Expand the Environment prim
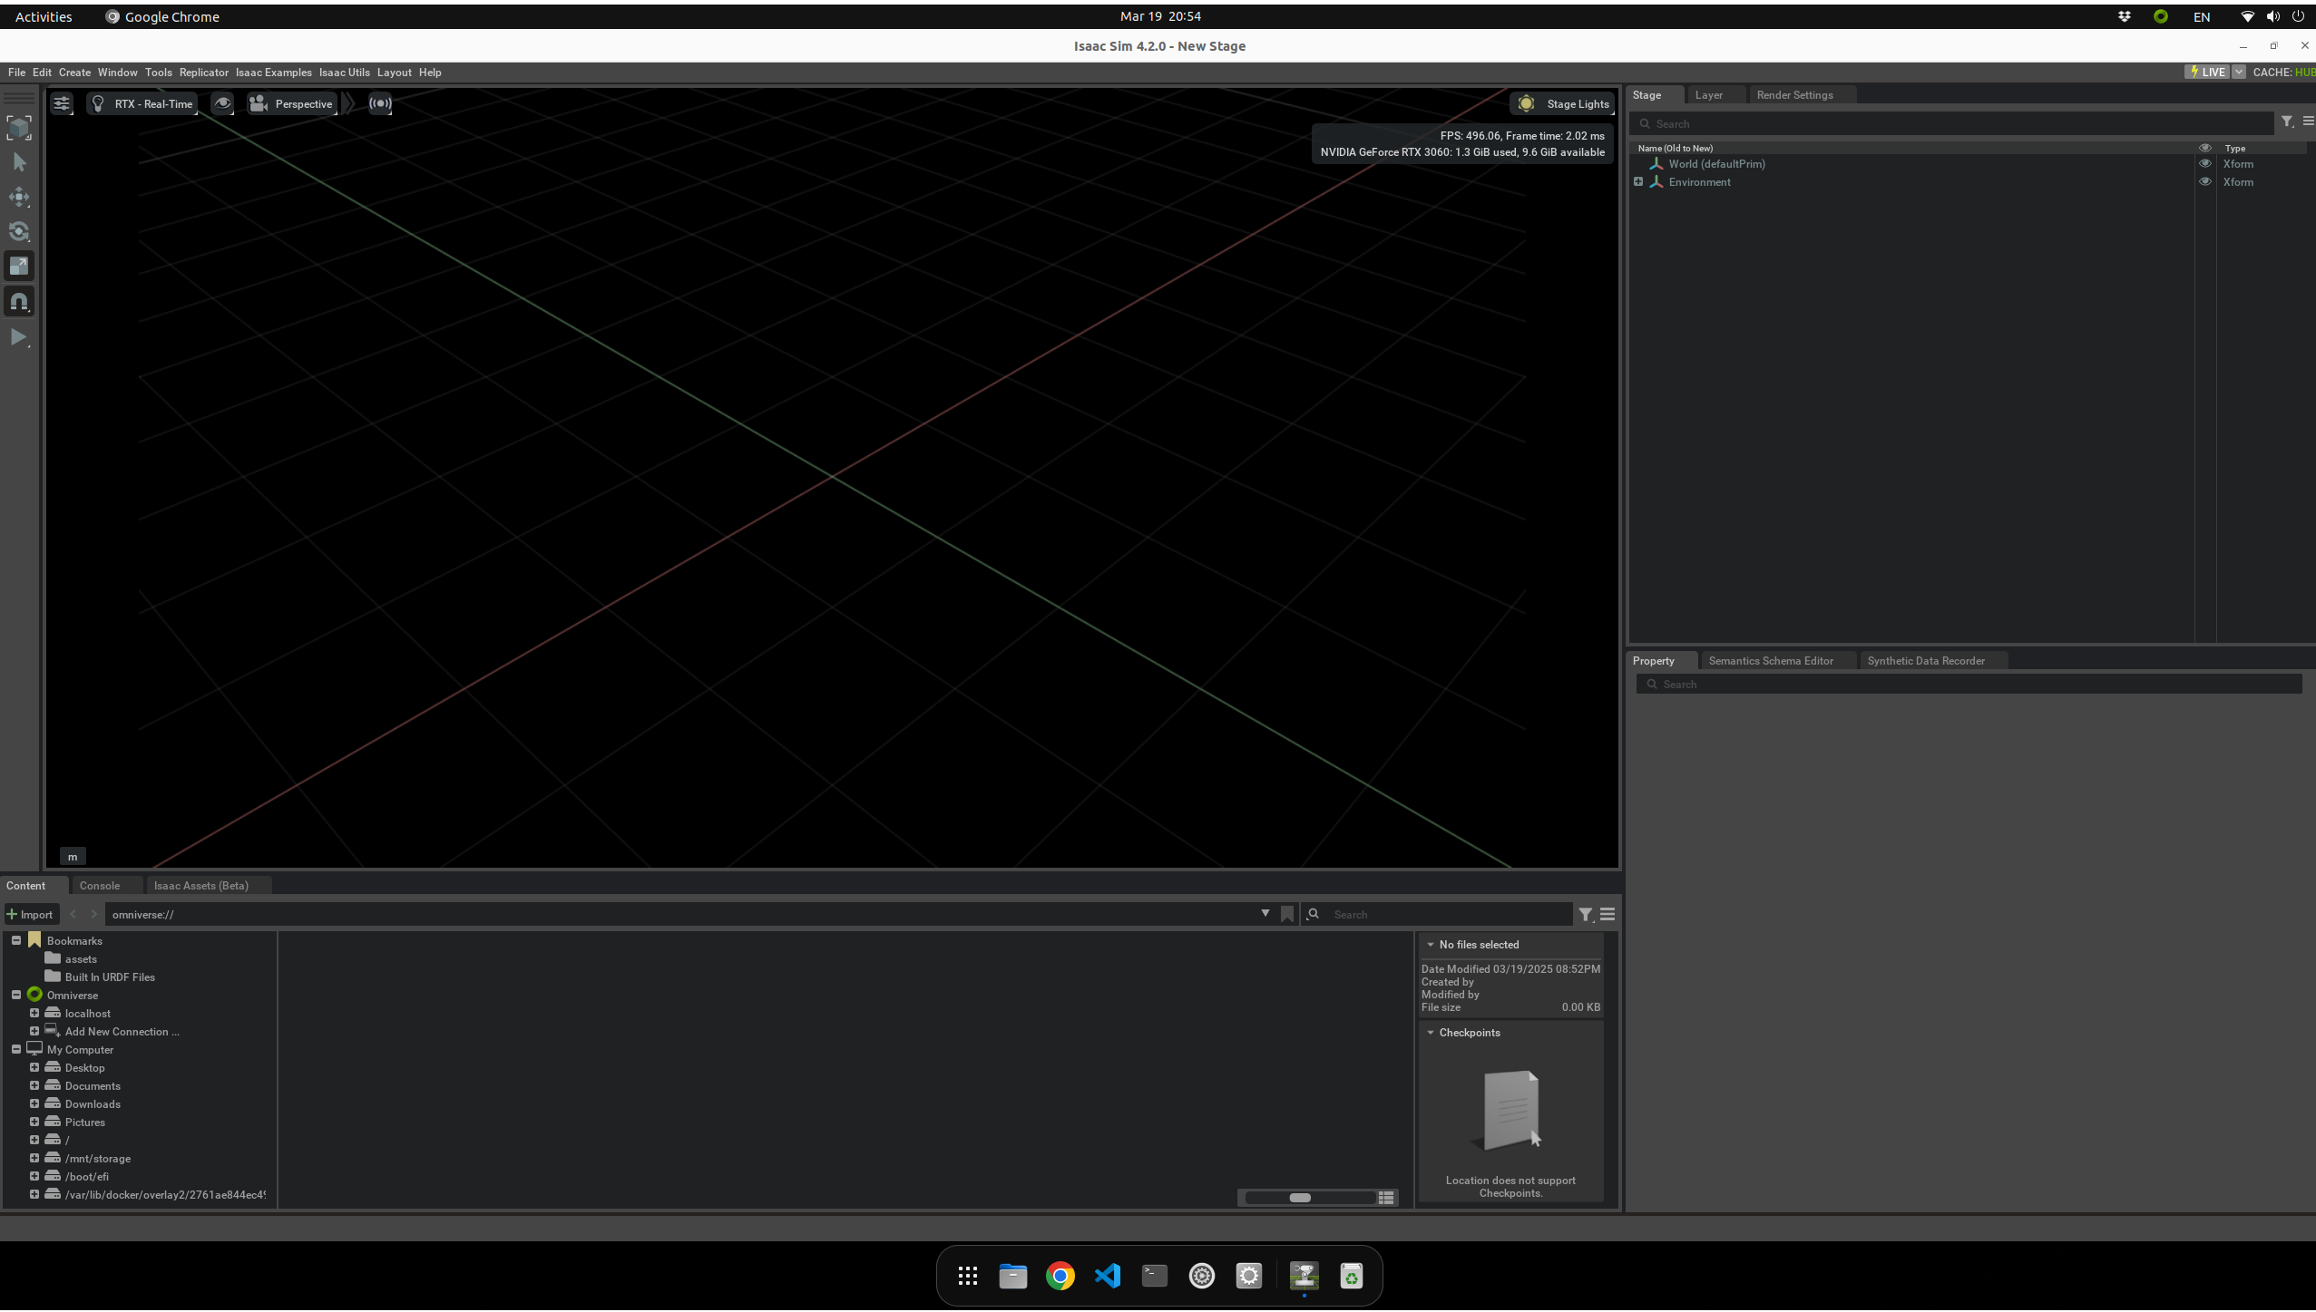The height and width of the screenshot is (1312, 2316). [x=1638, y=182]
